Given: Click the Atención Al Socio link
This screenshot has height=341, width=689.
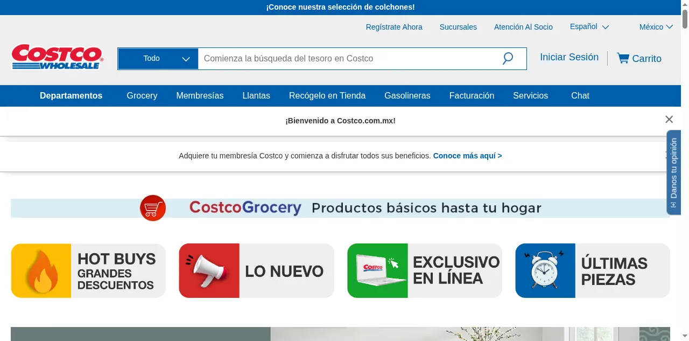Looking at the screenshot, I should [523, 27].
